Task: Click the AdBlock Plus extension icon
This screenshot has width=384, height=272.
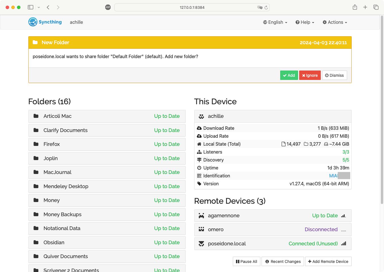Action: tap(108, 7)
